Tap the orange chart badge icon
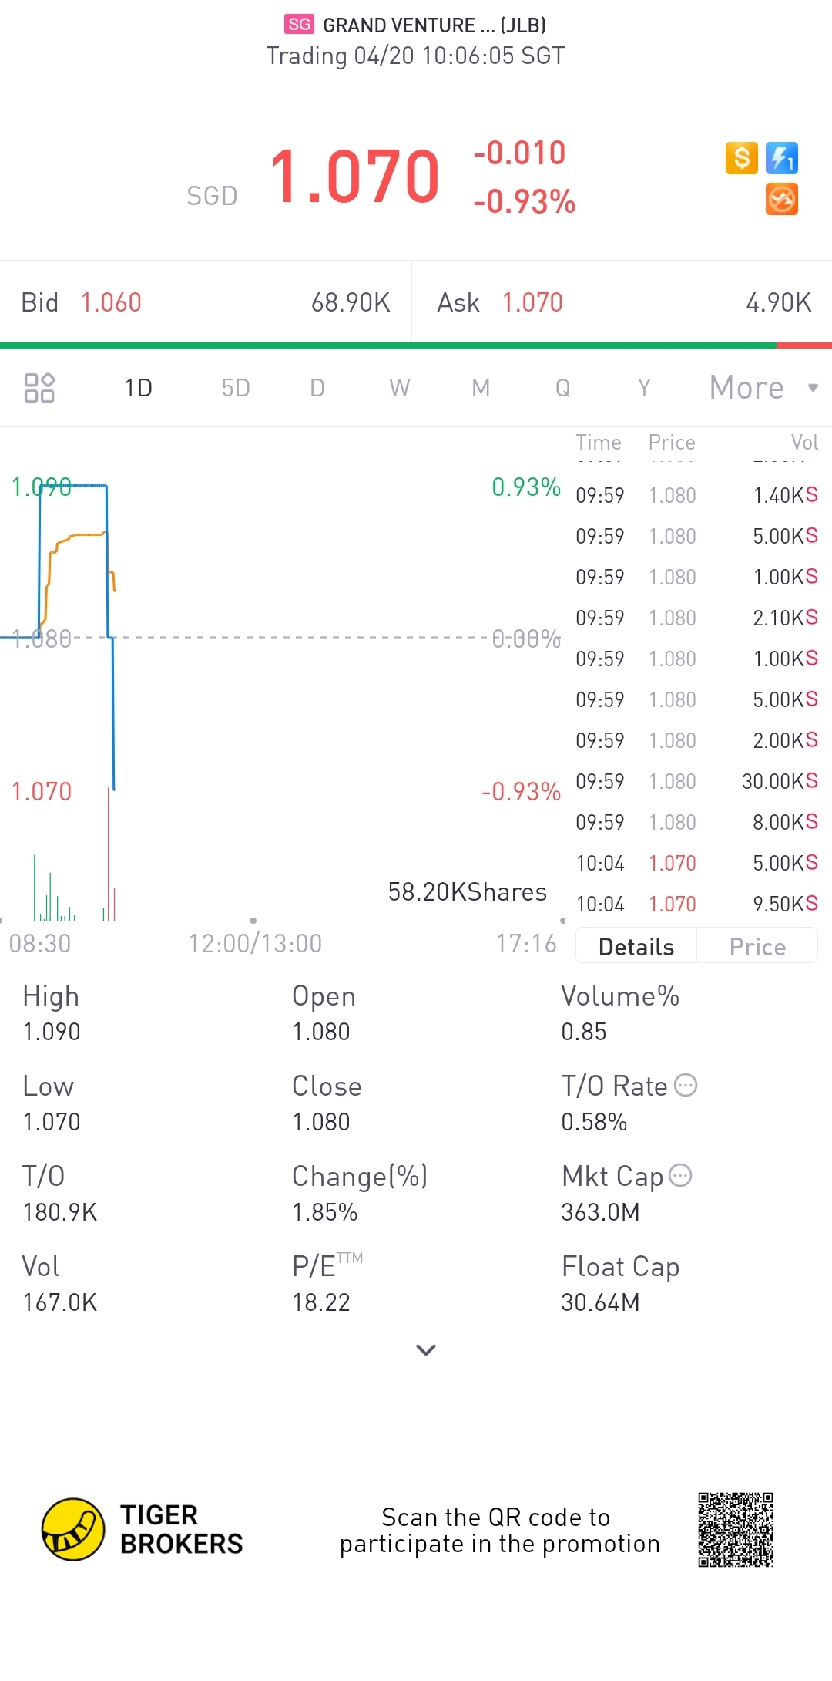 [x=782, y=199]
